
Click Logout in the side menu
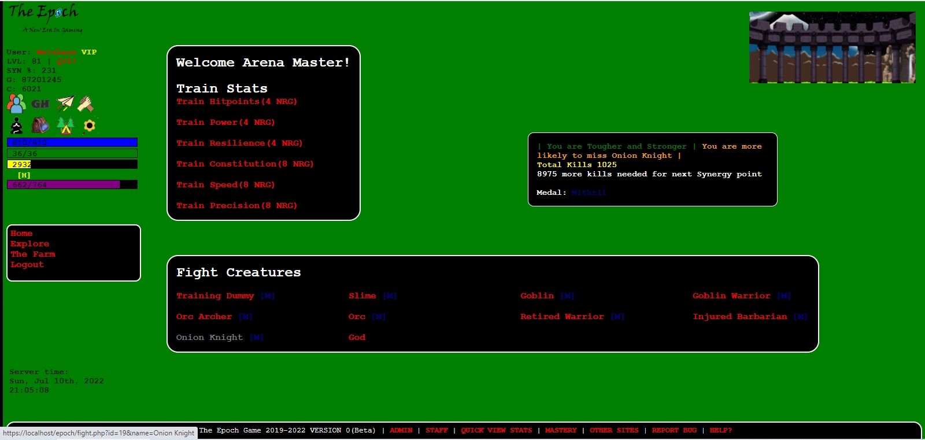click(27, 265)
